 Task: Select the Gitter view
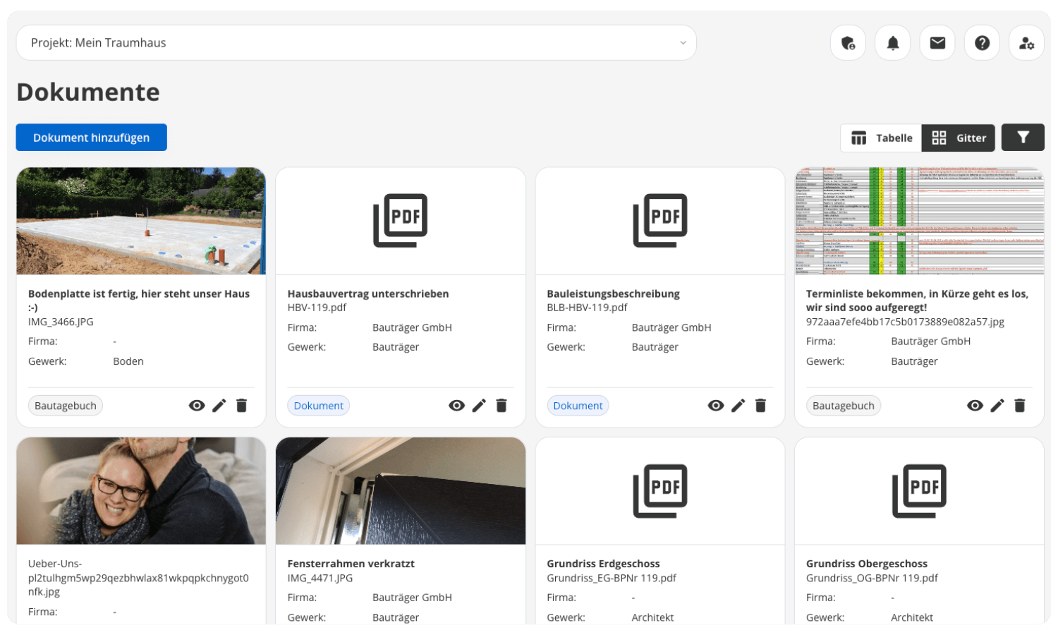(x=959, y=138)
